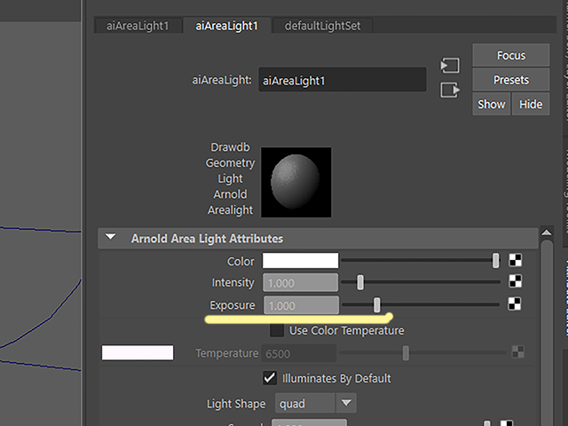The width and height of the screenshot is (568, 426).
Task: Uncheck Illuminates By Default
Action: click(270, 378)
